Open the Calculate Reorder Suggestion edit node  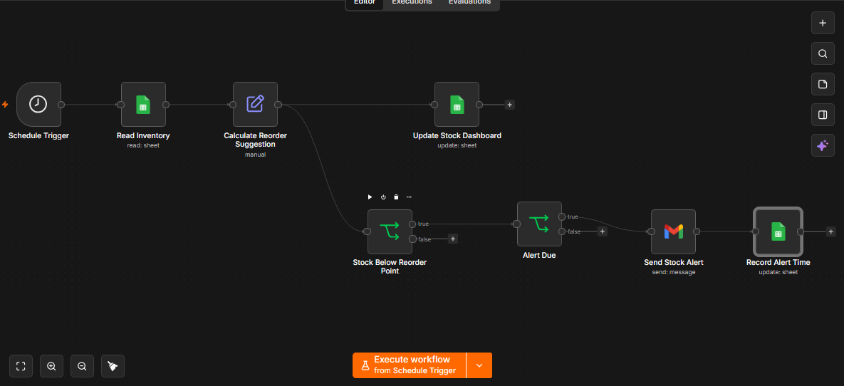[x=255, y=105]
